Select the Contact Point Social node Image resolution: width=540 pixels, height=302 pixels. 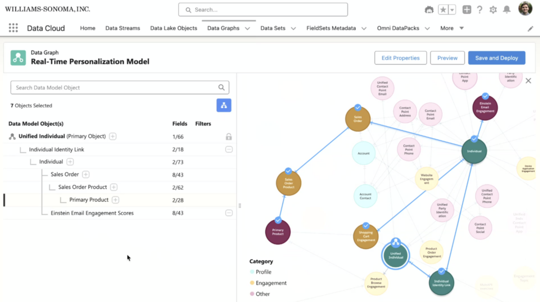480,228
